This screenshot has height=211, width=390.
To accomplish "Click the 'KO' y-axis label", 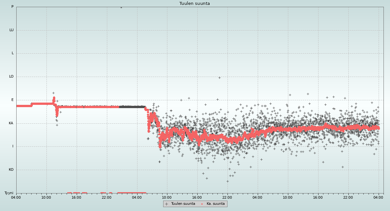I will click(11, 170).
